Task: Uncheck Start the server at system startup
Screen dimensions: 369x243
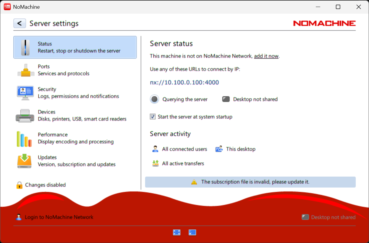Action: pyautogui.click(x=153, y=117)
